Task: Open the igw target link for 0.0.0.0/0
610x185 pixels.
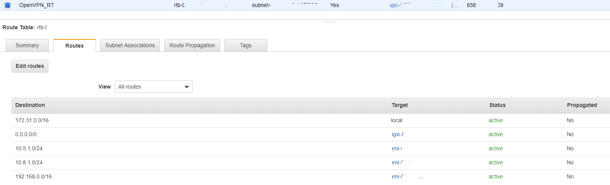Action: pyautogui.click(x=397, y=134)
